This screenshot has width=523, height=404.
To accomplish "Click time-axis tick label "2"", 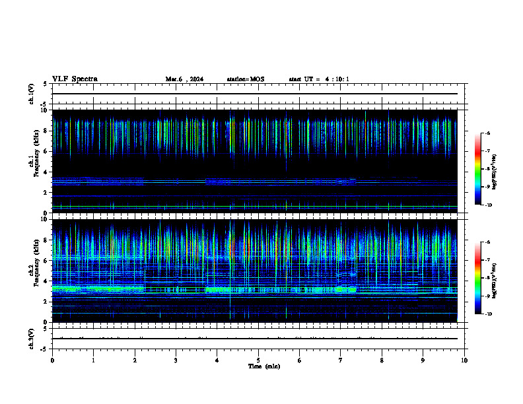I will pos(135,360).
